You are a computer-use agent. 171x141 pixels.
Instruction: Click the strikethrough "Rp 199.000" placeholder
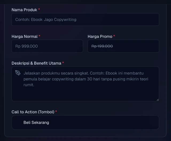pyautogui.click(x=102, y=46)
